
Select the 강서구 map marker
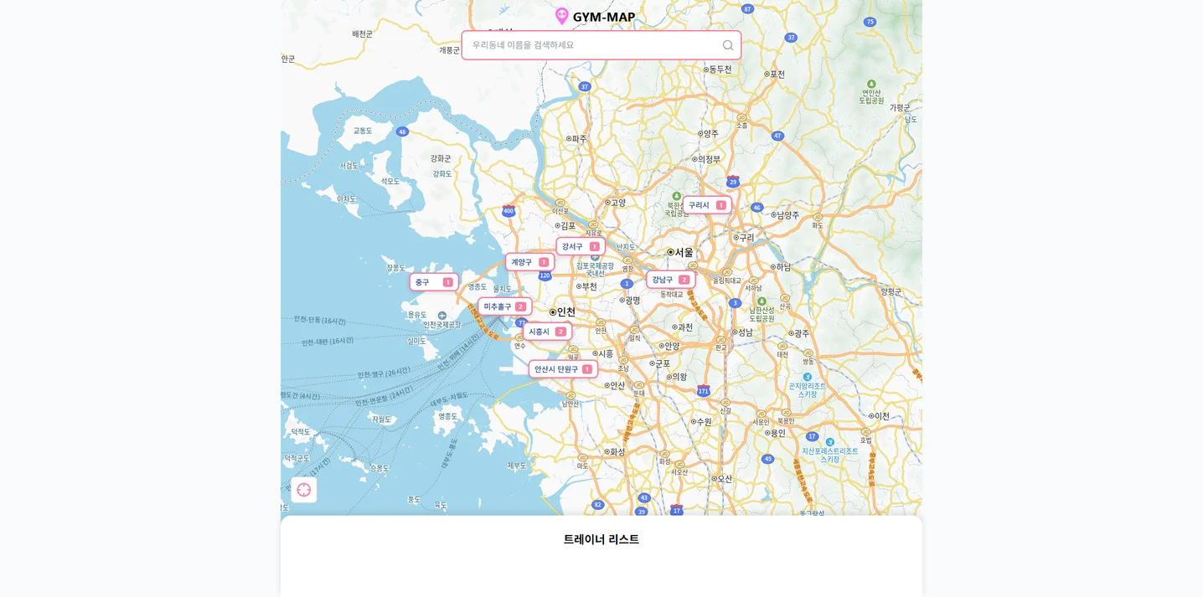(575, 246)
